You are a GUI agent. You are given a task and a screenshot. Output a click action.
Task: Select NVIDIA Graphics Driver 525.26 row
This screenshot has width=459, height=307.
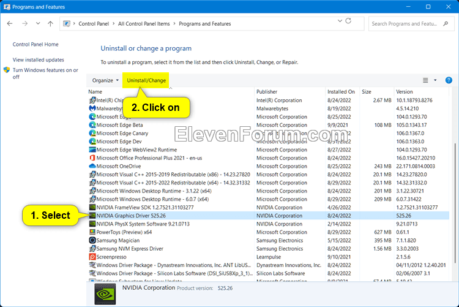click(268, 216)
